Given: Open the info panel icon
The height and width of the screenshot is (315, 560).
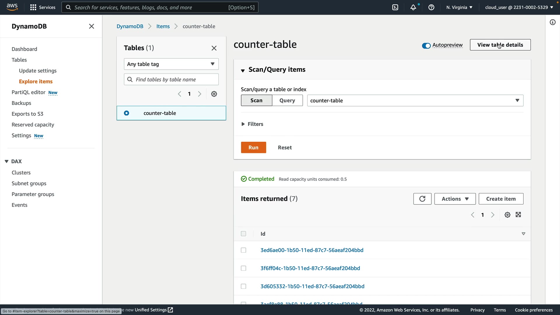Looking at the screenshot, I should click(x=553, y=22).
